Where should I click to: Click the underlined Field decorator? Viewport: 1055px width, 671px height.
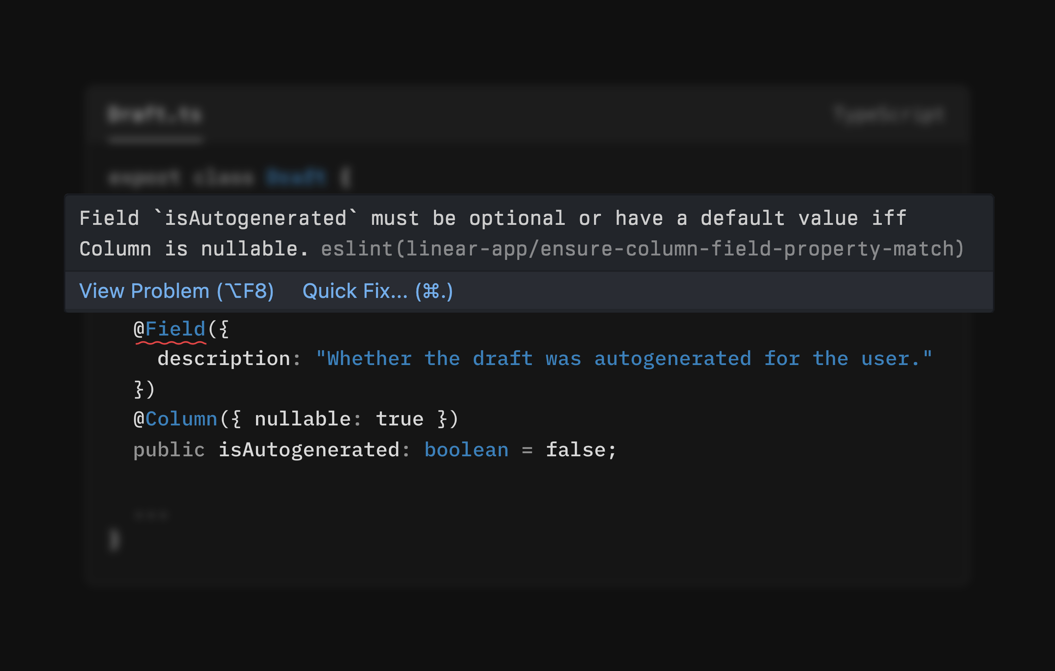[x=175, y=329]
